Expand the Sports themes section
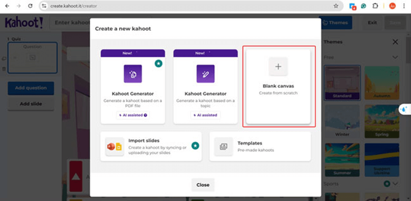Image resolution: width=411 pixels, height=201 pixels. [395, 184]
